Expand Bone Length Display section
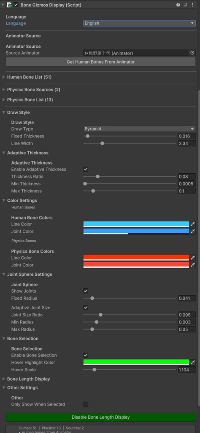200x433 pixels. coord(3,379)
